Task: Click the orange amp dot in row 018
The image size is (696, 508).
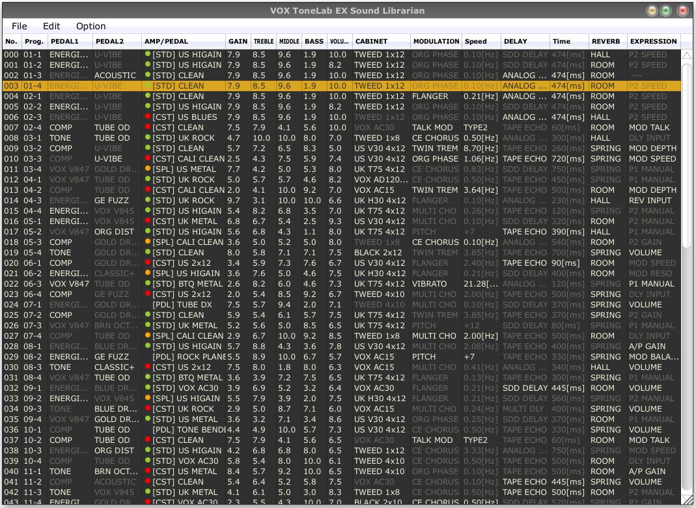Action: tap(148, 242)
